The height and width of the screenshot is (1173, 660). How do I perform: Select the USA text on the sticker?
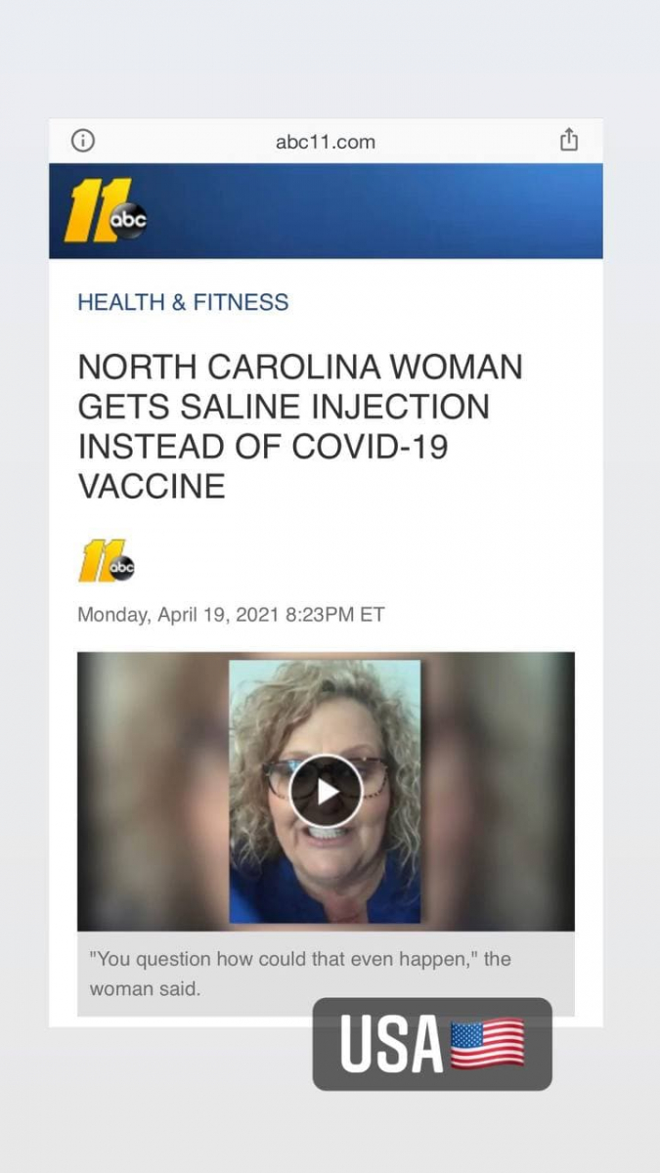tap(391, 1044)
